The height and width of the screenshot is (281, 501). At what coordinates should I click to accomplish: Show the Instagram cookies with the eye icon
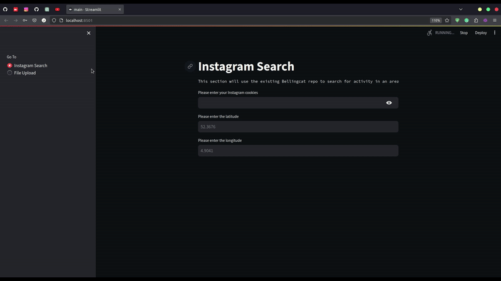coord(389,103)
